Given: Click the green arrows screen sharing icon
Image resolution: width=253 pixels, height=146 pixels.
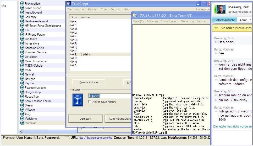Looking at the screenshot, I should click(216, 28).
